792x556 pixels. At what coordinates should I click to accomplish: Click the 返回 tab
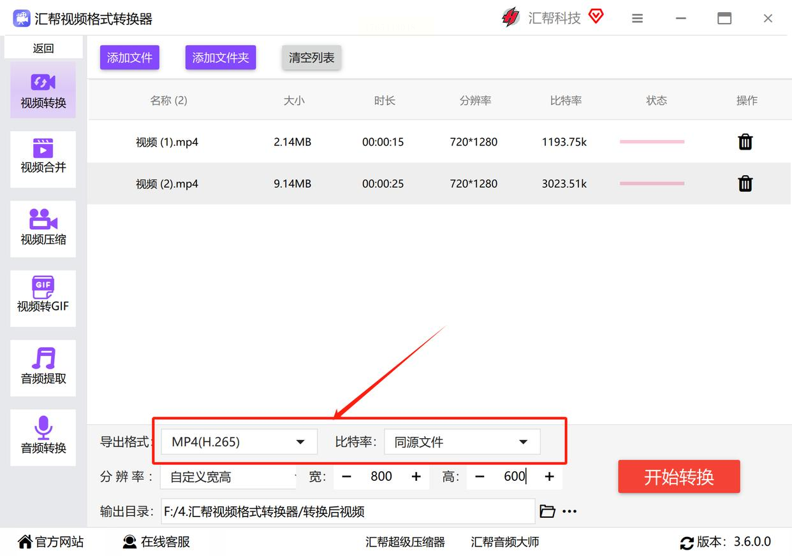(43, 48)
